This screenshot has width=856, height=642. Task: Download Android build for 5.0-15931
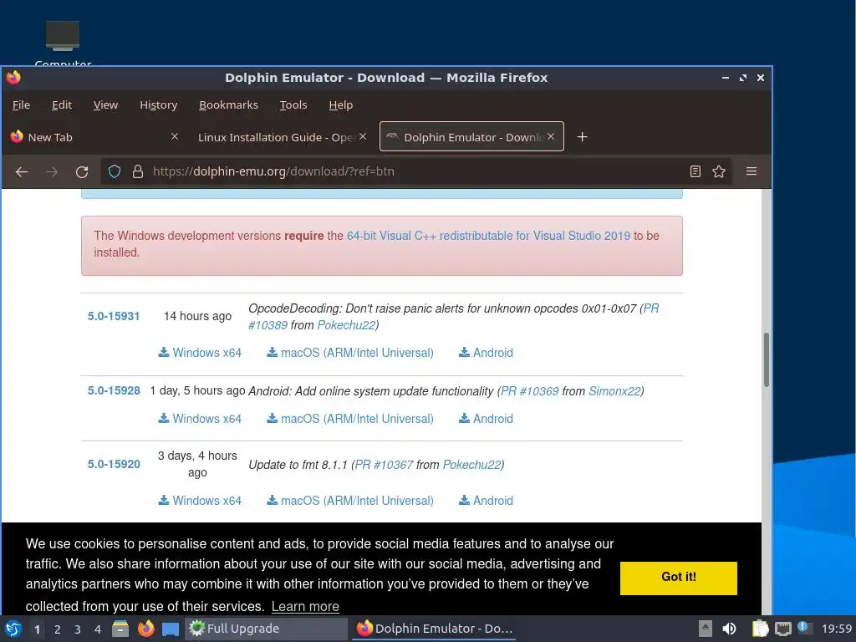[486, 353]
